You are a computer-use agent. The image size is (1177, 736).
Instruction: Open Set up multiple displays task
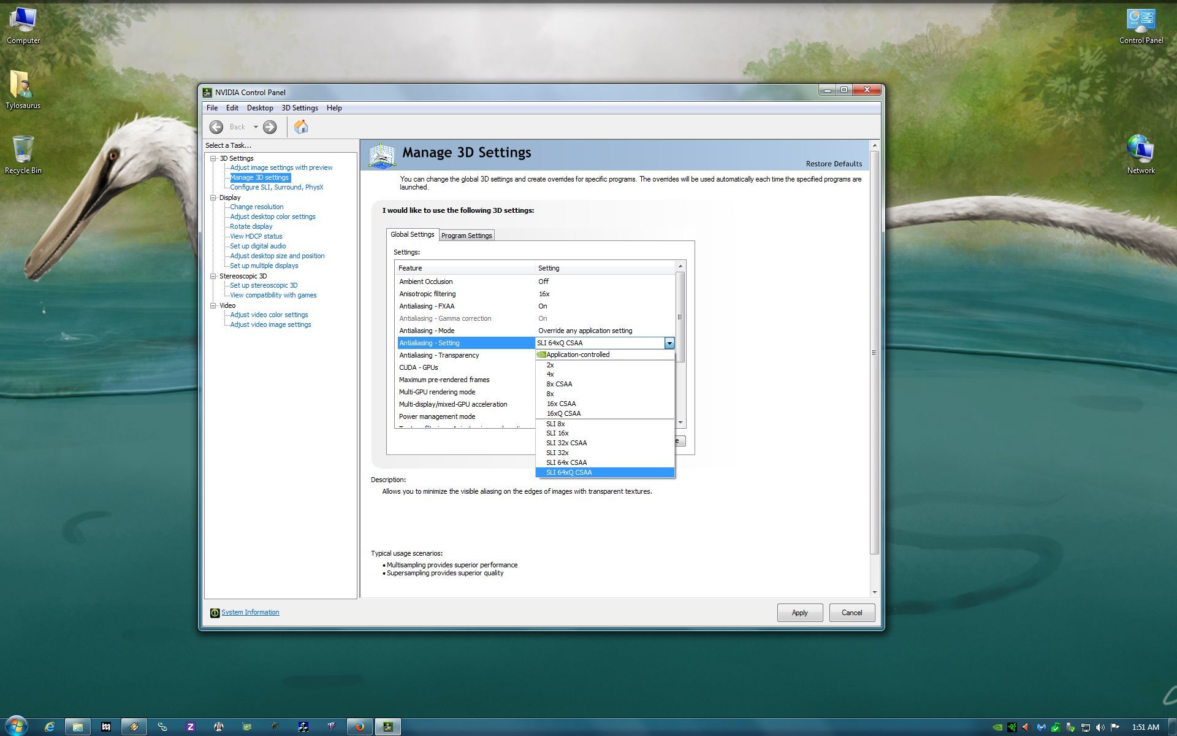(264, 266)
